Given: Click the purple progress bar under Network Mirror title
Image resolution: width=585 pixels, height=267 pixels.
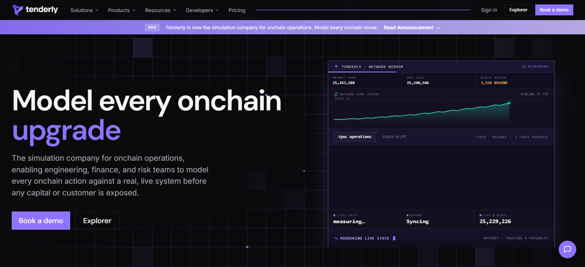Looking at the screenshot, I should point(362,72).
